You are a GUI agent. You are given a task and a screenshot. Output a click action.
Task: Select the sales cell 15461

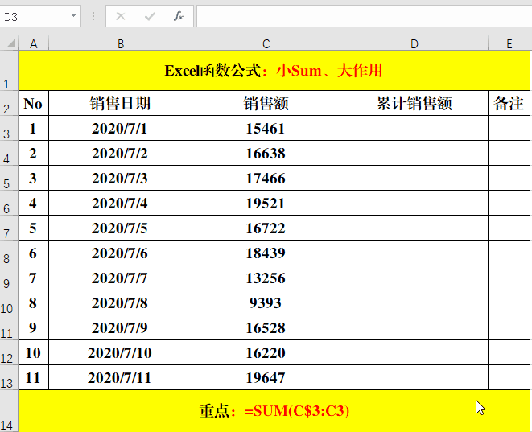pos(266,128)
